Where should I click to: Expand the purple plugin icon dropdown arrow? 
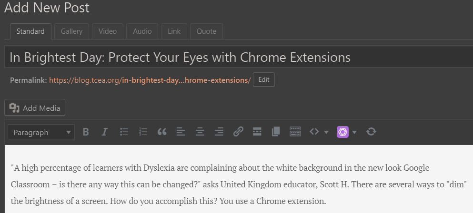(x=354, y=132)
